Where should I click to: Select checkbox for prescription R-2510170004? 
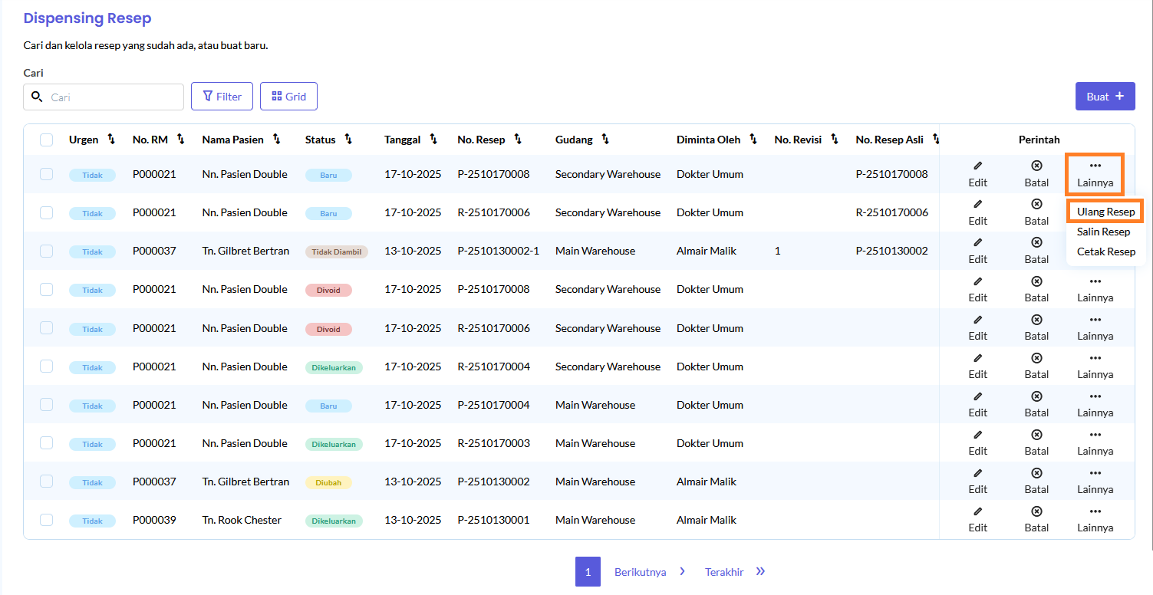tap(46, 366)
